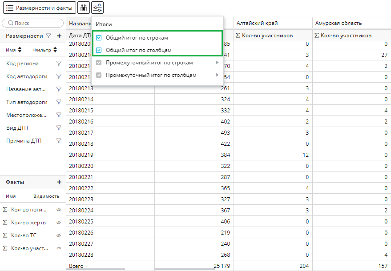Expand Промежуточный итог по столбцам submenu

[x=217, y=76]
